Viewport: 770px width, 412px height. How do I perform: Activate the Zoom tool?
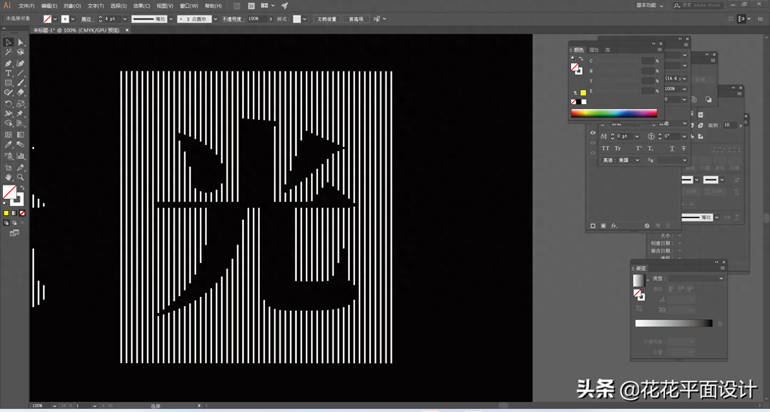click(x=20, y=177)
